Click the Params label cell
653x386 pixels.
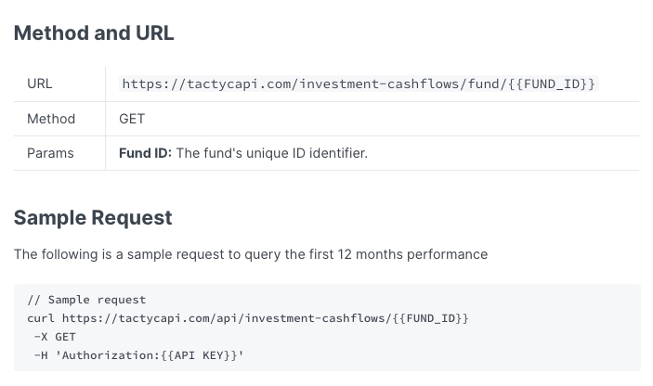click(x=50, y=153)
